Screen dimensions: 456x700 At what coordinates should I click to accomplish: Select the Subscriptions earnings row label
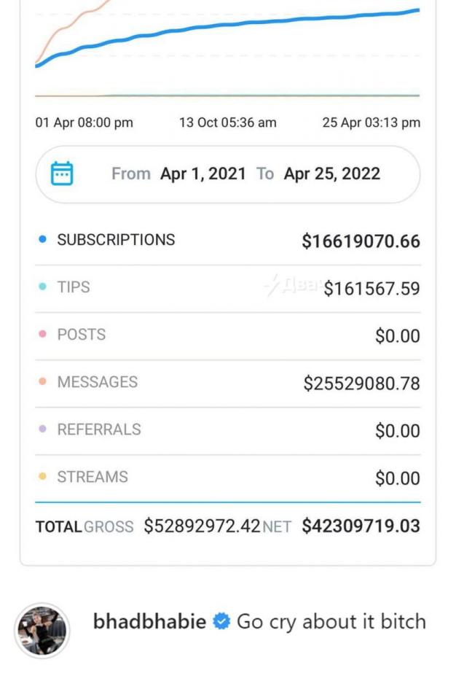(x=116, y=240)
